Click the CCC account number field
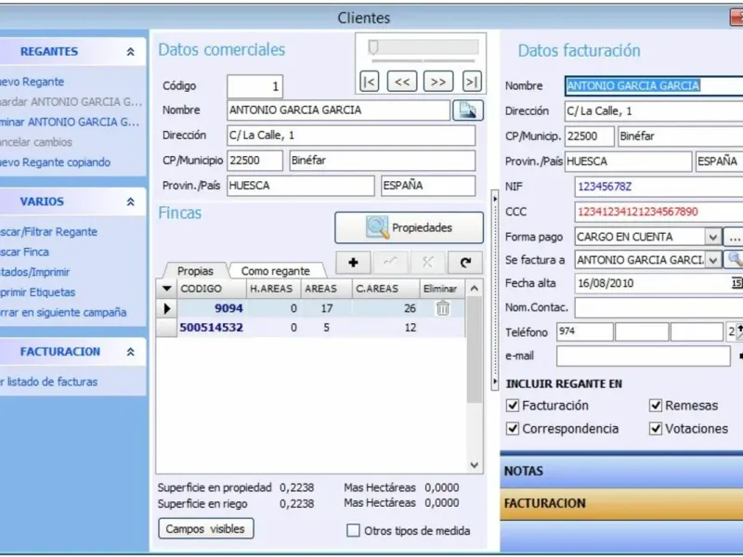The image size is (743, 557). click(x=658, y=212)
